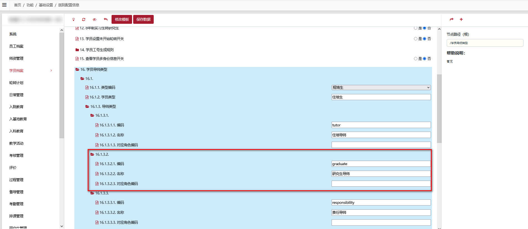Select 否 for 13. 学员设置未开始轮转开关
Viewport: 528px width, 229px height.
coord(424,39)
